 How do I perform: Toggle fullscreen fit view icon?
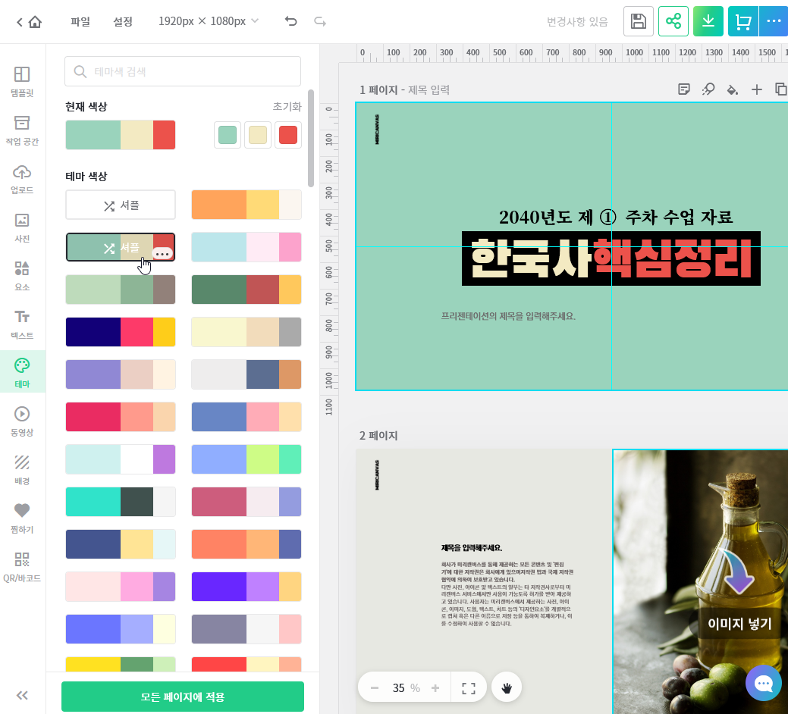coord(469,688)
